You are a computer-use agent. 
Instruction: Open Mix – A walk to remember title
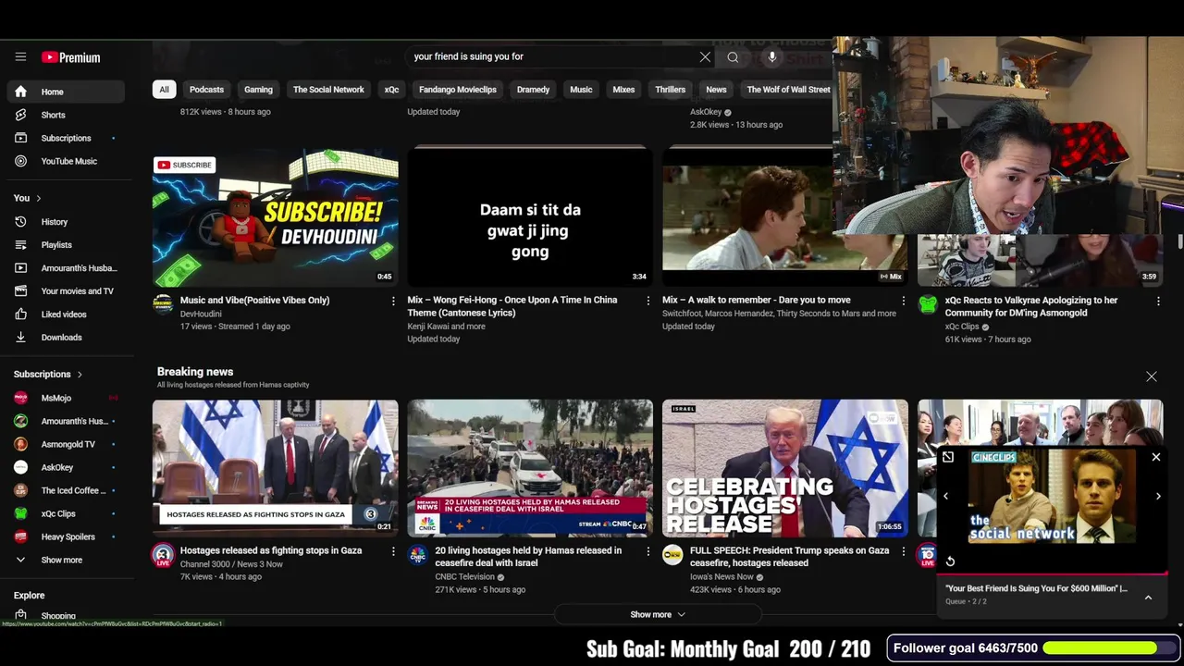[756, 301]
